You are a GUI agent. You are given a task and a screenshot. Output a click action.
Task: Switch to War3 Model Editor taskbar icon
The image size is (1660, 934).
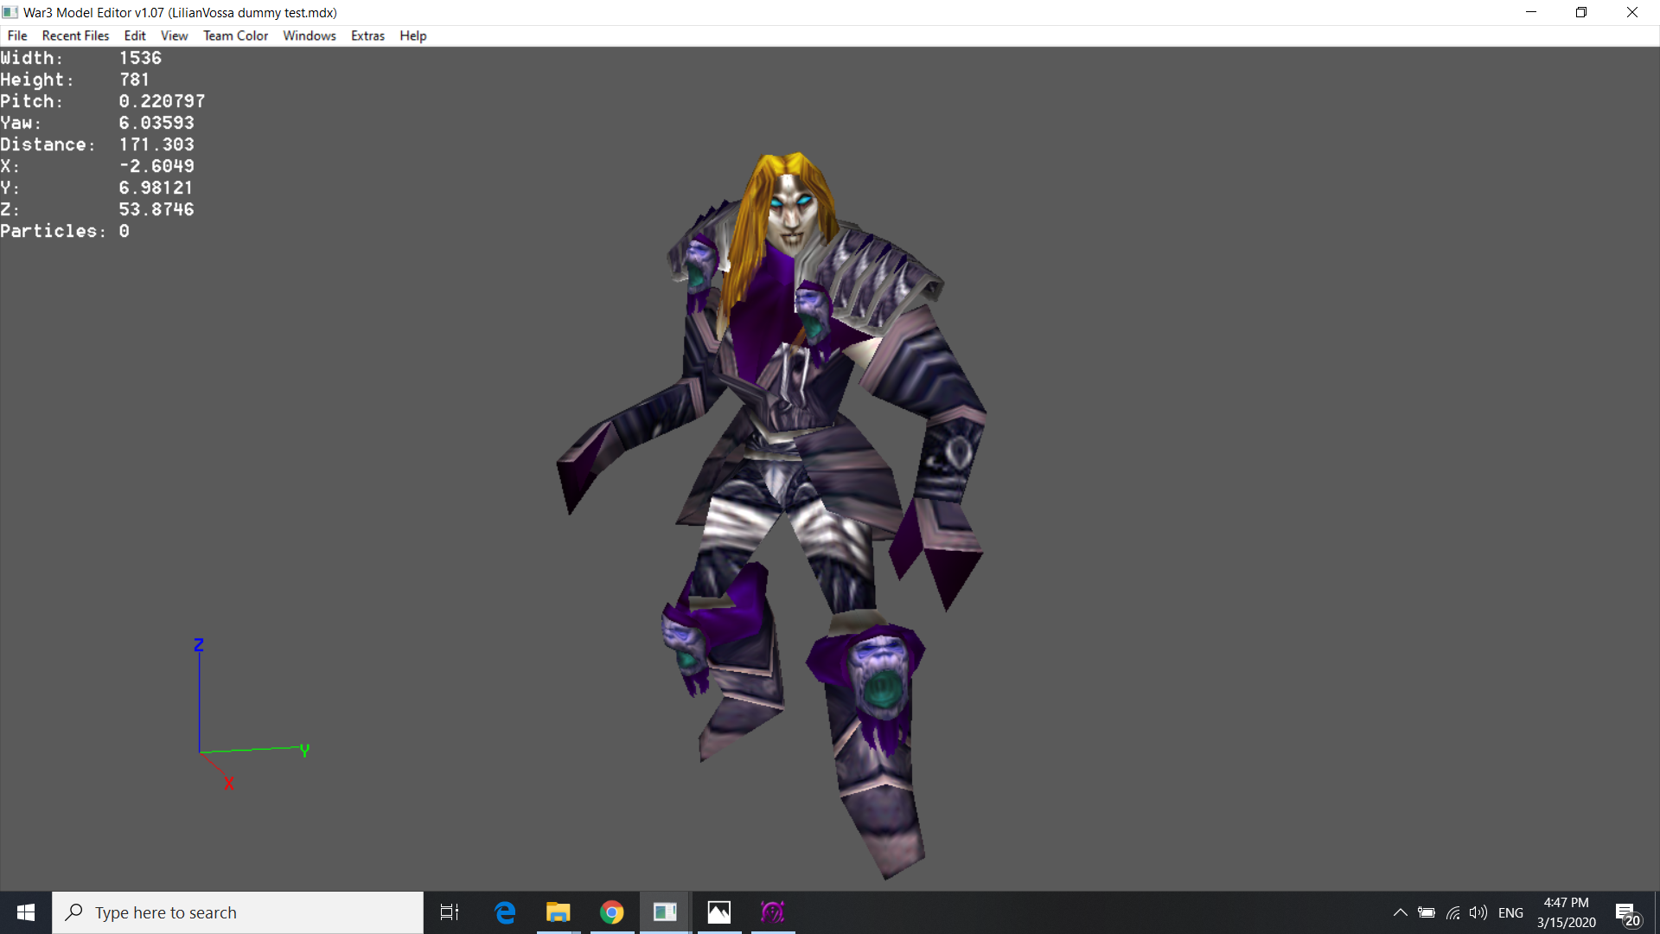click(x=665, y=912)
